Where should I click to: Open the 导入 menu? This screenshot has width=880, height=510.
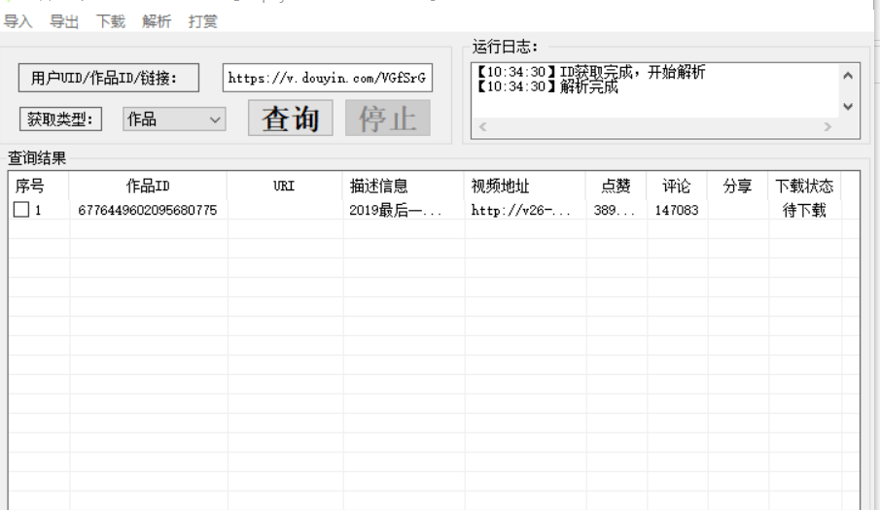tap(18, 21)
